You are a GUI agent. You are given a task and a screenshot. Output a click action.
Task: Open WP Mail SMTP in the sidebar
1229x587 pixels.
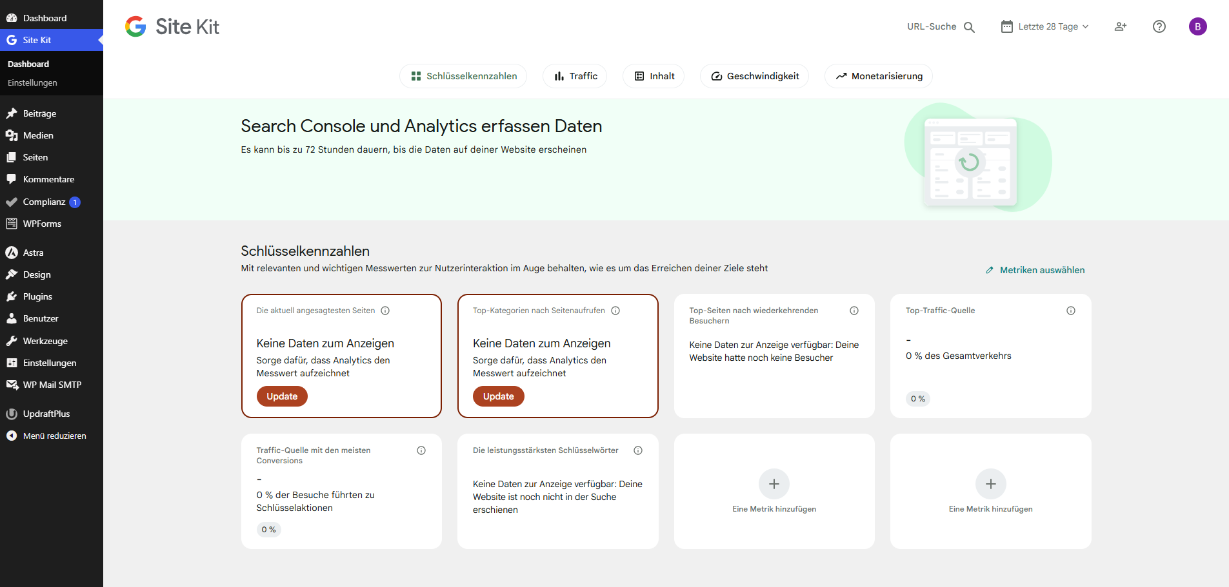(52, 385)
